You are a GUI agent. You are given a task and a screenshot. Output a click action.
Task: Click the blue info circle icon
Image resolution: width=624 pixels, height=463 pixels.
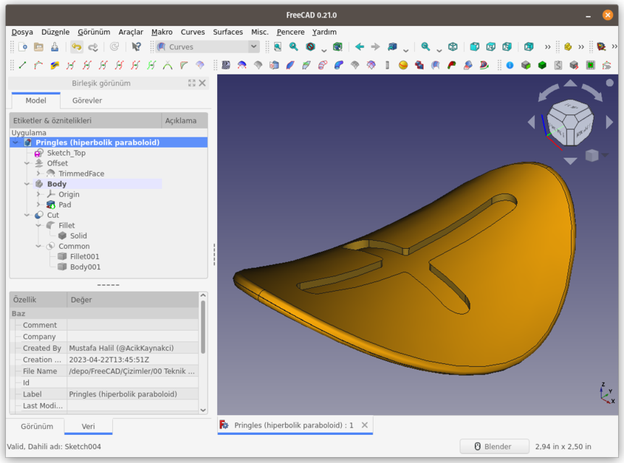(x=510, y=65)
